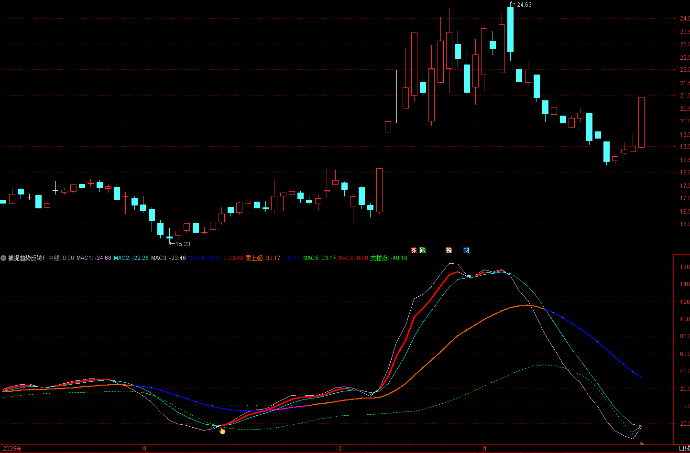Click the MAC5: 33.17 legend value

319,258
